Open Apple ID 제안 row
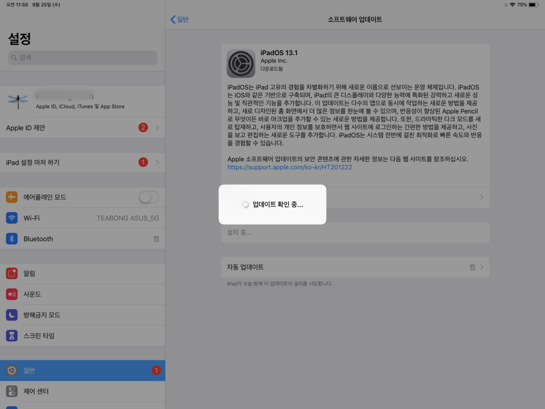The height and width of the screenshot is (409, 545). [x=82, y=128]
